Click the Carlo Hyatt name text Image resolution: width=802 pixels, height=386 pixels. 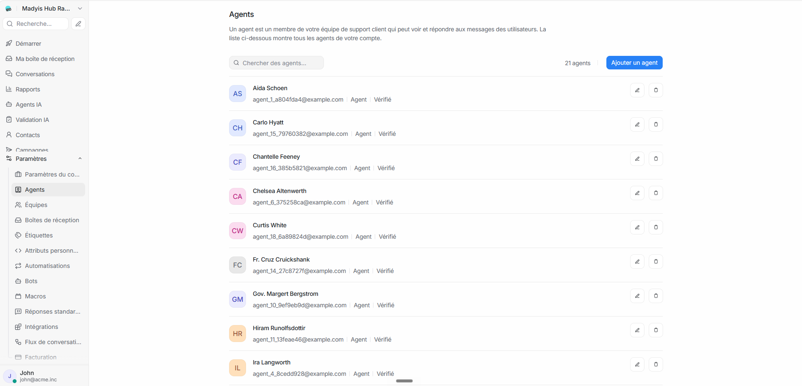pos(268,122)
